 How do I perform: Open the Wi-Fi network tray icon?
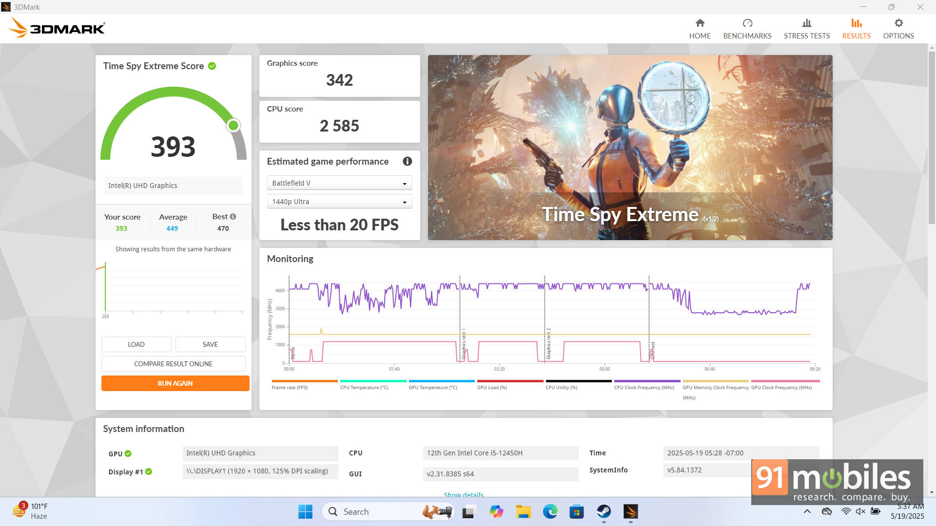846,511
